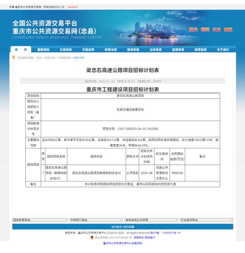Click the 梁忠石高速公路项目勘察和初步设计 content cell
This screenshot has height=253, width=245.
[x=96, y=173]
